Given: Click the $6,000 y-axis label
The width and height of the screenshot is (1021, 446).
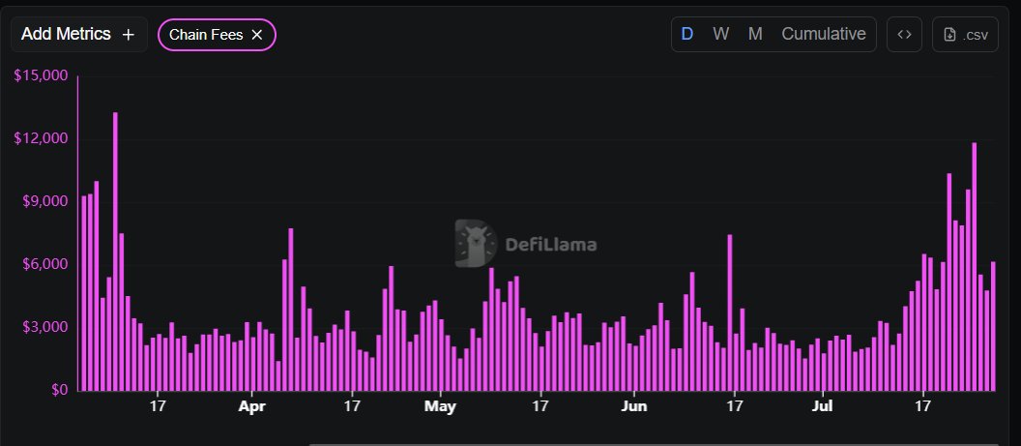Looking at the screenshot, I should 44,264.
